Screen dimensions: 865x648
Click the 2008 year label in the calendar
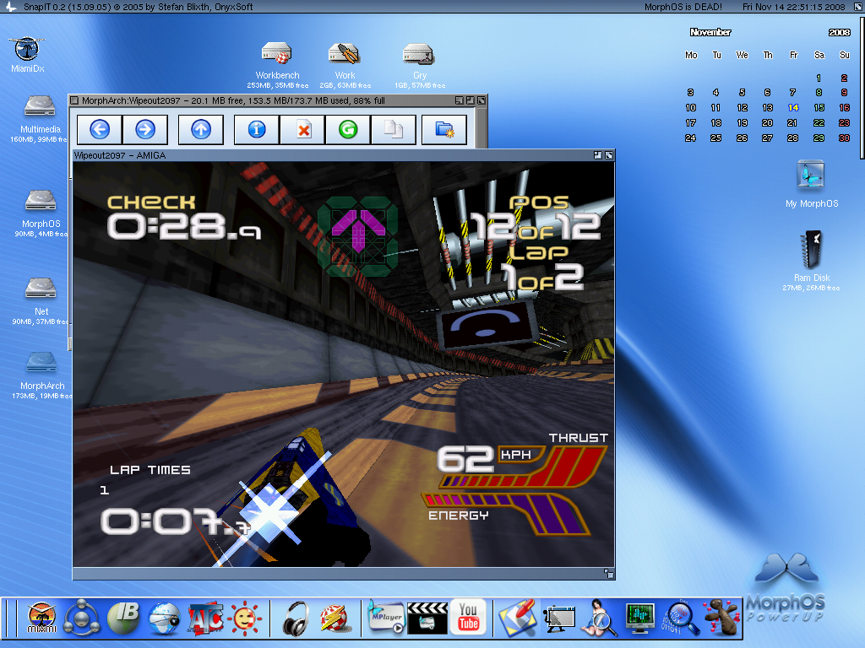click(x=839, y=32)
